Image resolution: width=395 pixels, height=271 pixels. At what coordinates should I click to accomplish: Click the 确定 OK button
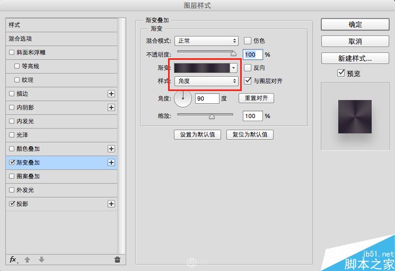(x=355, y=25)
